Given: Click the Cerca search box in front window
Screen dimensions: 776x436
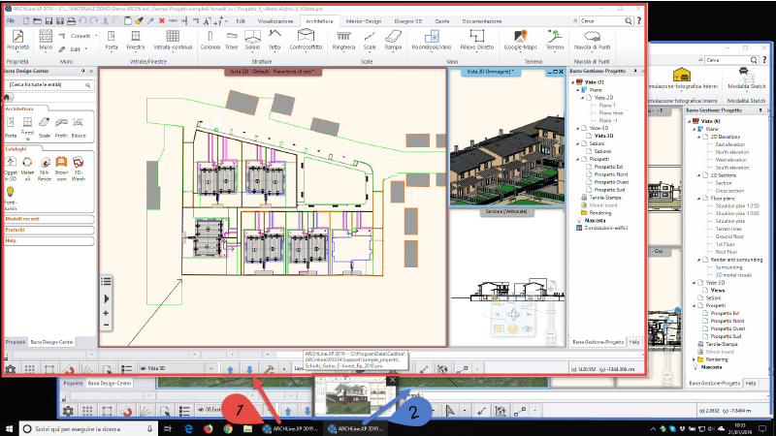Looking at the screenshot, I should (x=607, y=20).
